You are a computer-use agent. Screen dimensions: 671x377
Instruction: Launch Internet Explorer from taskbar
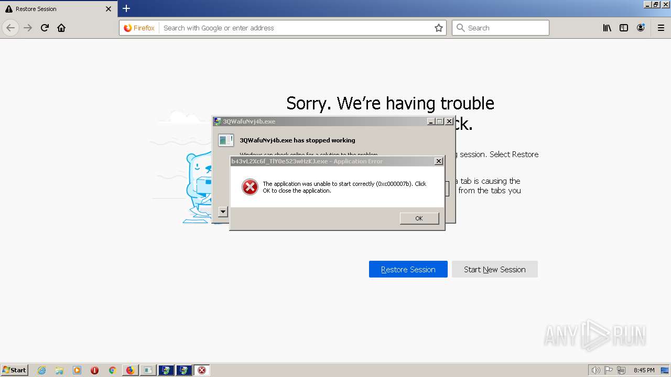41,370
